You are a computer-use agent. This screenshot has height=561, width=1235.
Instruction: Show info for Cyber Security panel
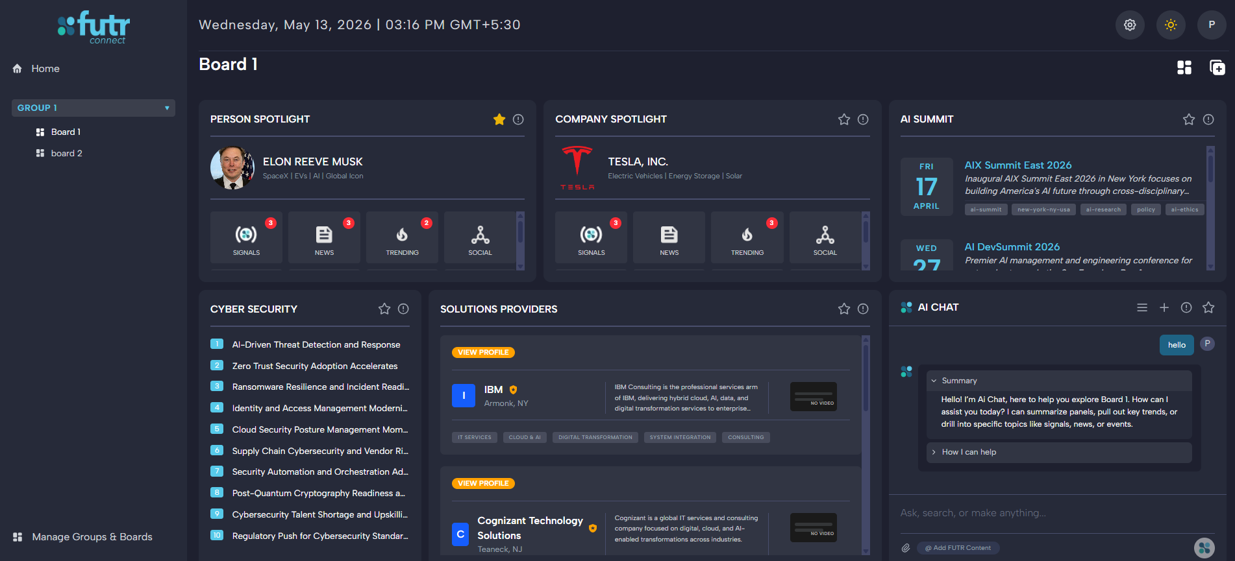click(x=403, y=309)
